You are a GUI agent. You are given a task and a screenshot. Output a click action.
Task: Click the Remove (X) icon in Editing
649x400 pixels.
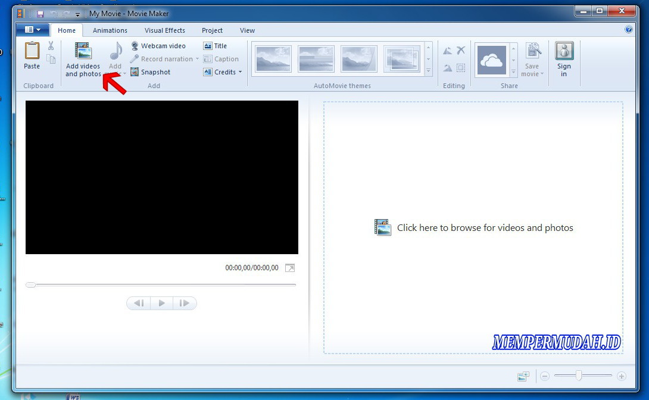click(461, 51)
